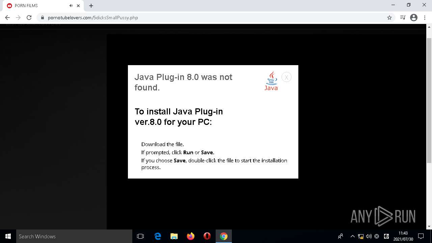Screen dimensions: 432x243
Task: Focus the address bar URL field
Action: pyautogui.click(x=216, y=18)
